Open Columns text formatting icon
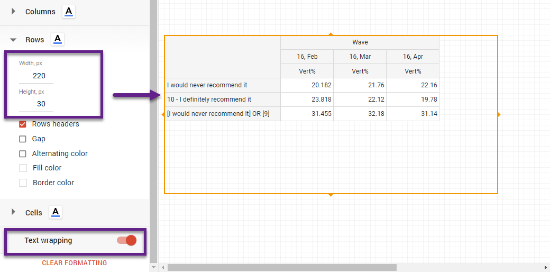 click(69, 12)
